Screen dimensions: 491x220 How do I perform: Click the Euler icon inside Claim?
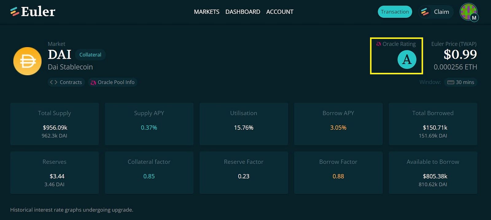(x=425, y=12)
